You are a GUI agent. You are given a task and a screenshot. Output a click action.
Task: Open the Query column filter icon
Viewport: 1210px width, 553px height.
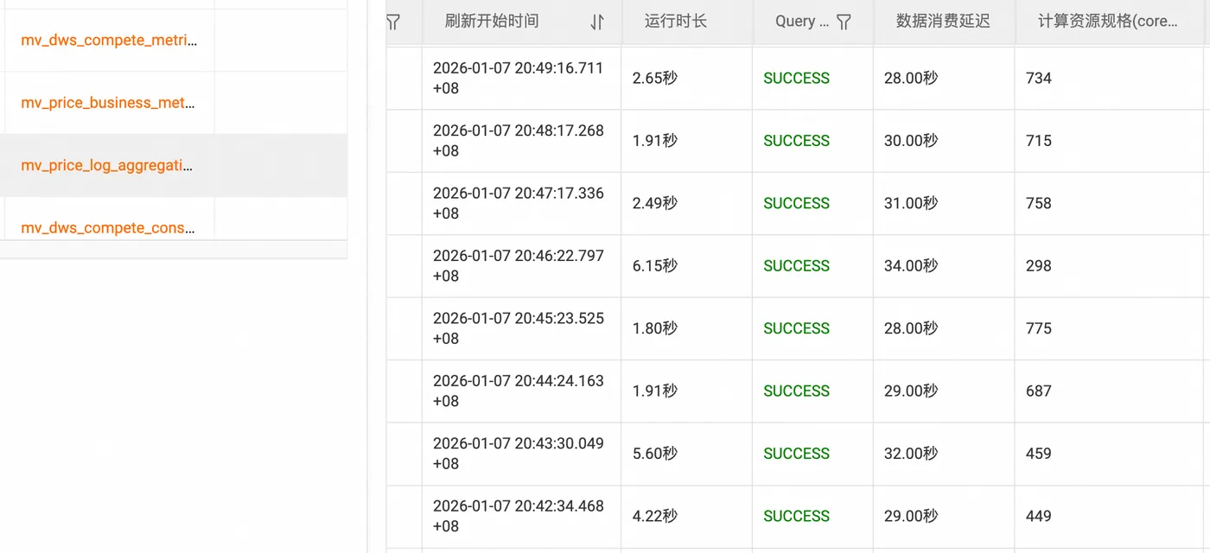tap(844, 22)
